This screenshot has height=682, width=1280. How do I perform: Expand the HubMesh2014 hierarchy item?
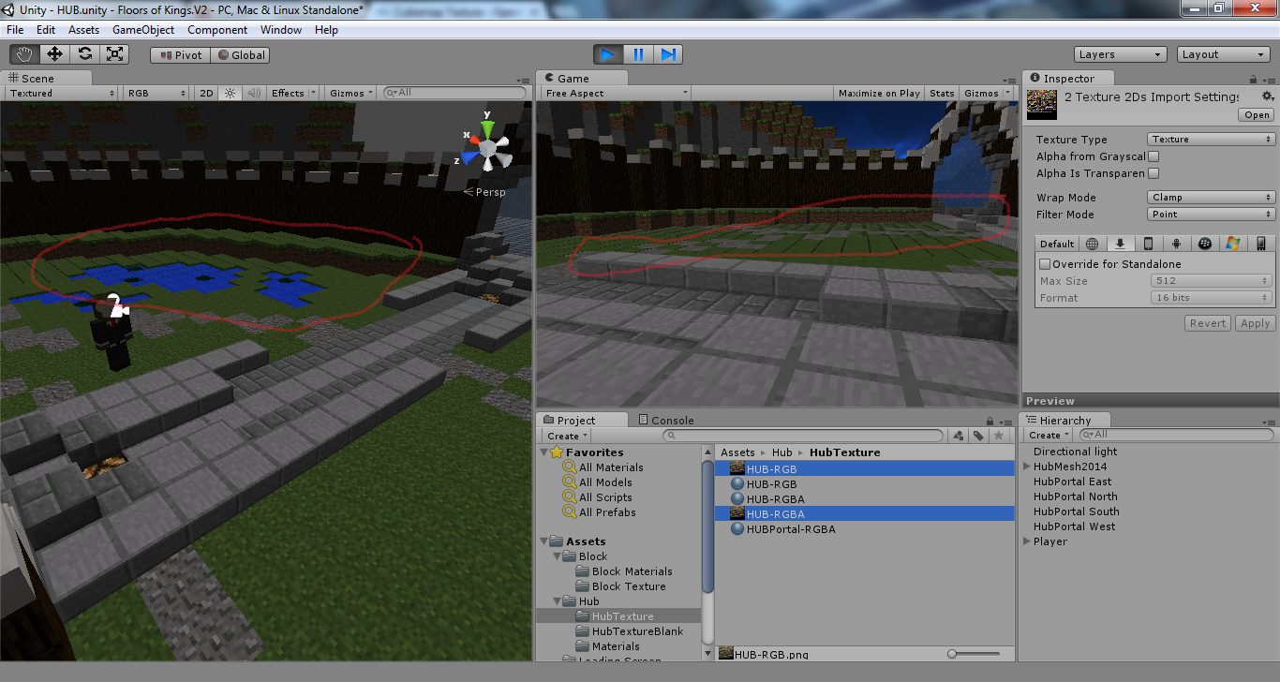1028,467
